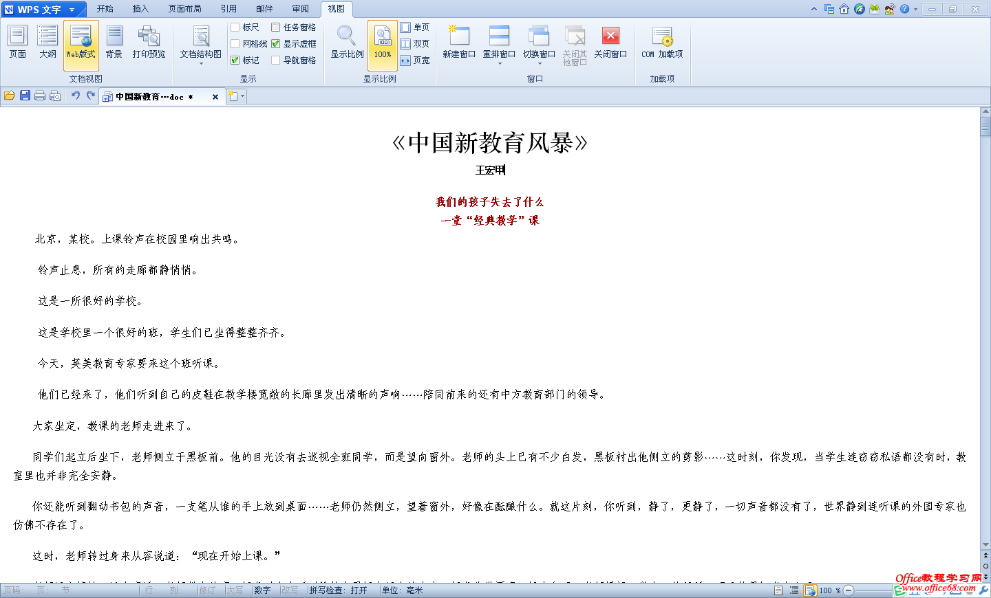The height and width of the screenshot is (598, 991).
Task: Open the Background (背景) tool
Action: (x=114, y=44)
